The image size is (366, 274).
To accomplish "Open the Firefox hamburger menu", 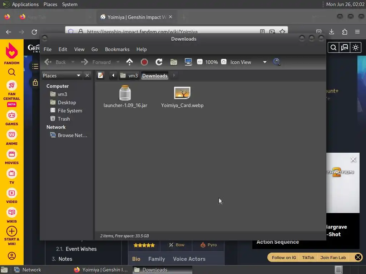I will click(357, 32).
